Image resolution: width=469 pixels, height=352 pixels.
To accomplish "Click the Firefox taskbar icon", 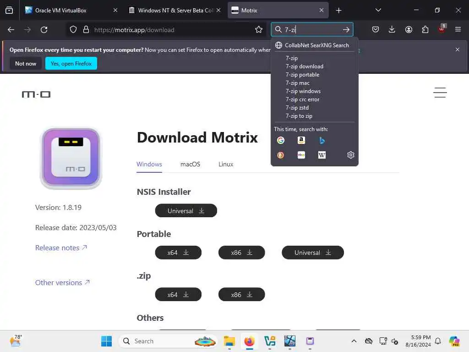I will point(249,341).
